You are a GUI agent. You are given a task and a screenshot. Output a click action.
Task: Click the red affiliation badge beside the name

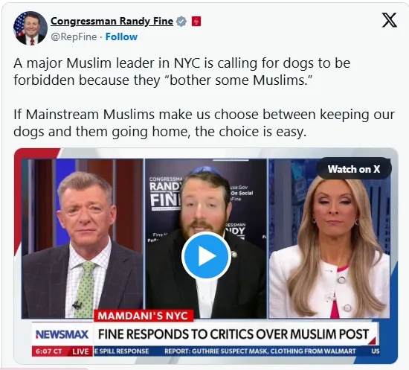pyautogui.click(x=196, y=21)
